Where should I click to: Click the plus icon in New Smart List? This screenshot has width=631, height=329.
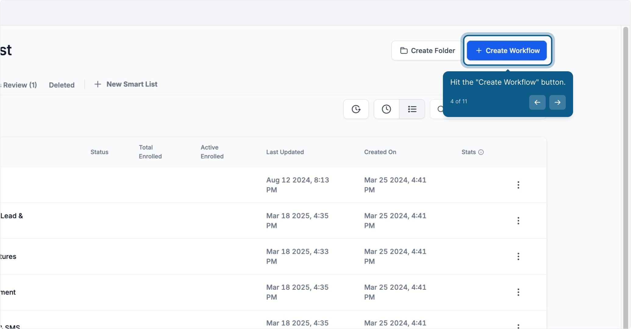pos(98,84)
